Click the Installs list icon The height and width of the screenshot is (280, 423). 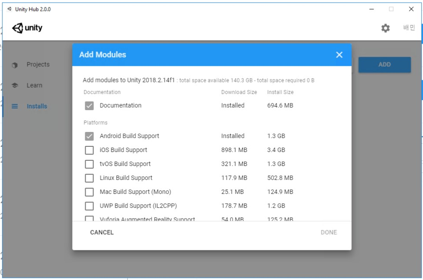tap(15, 106)
